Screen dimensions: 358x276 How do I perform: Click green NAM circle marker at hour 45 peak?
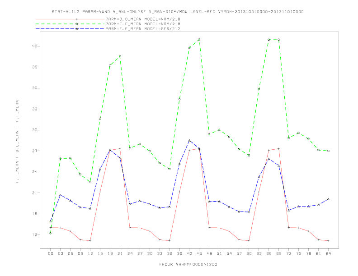[199, 40]
